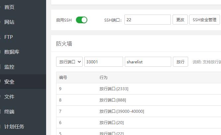Click the 更改 button for SSH port
This screenshot has width=221, height=135.
click(180, 20)
